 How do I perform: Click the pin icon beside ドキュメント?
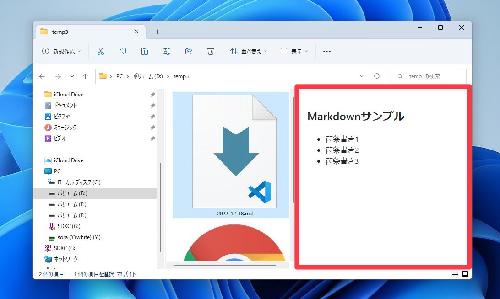153,106
